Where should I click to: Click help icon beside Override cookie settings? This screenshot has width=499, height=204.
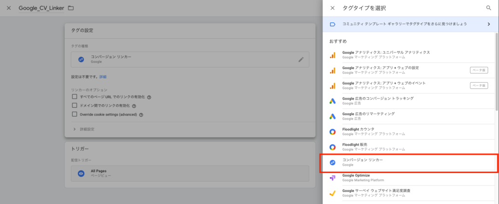click(141, 115)
